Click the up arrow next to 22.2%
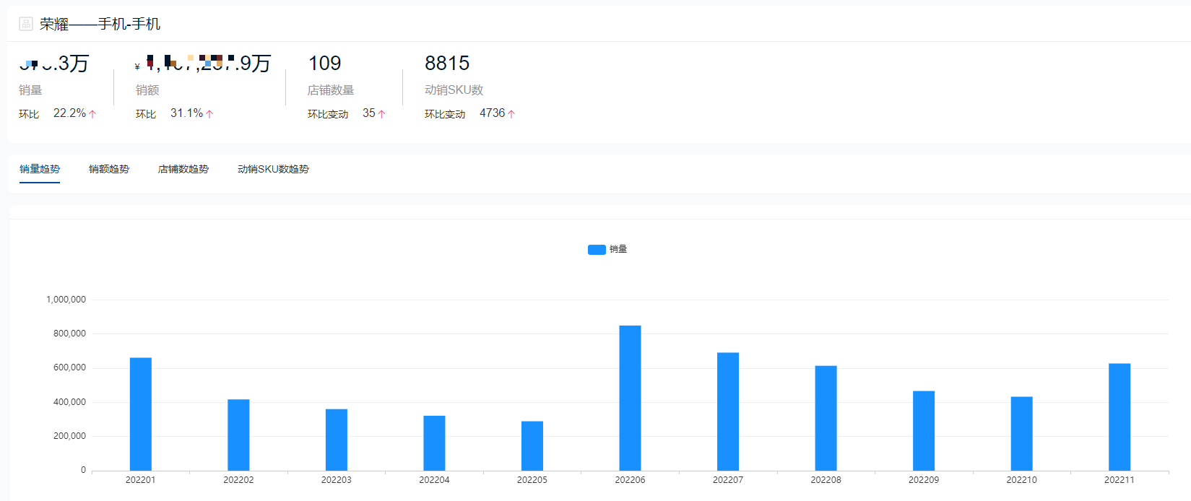 (92, 114)
